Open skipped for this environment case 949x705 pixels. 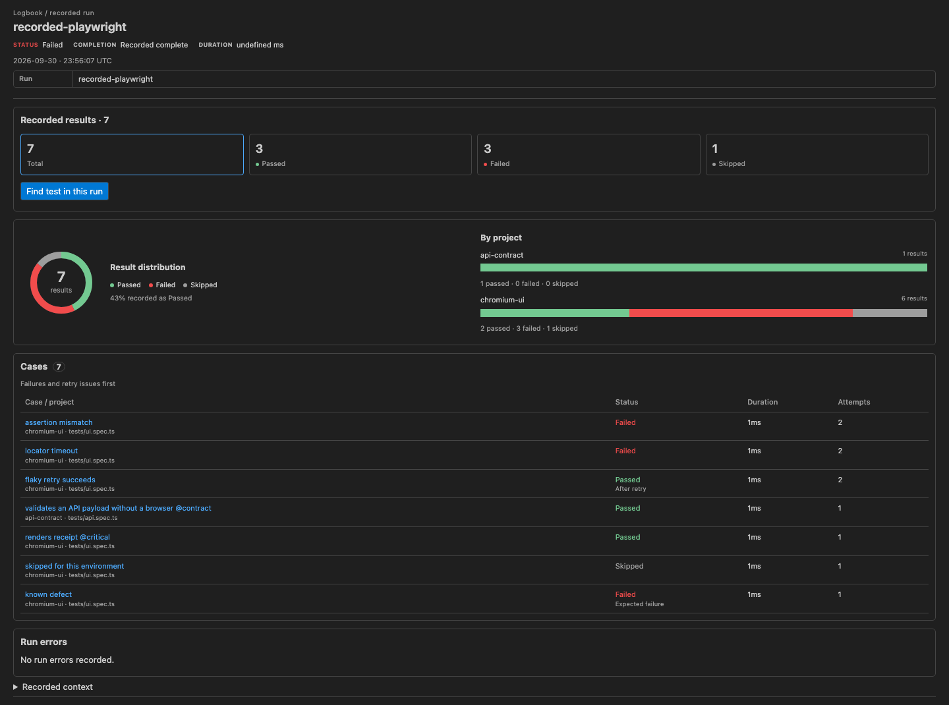(x=74, y=566)
